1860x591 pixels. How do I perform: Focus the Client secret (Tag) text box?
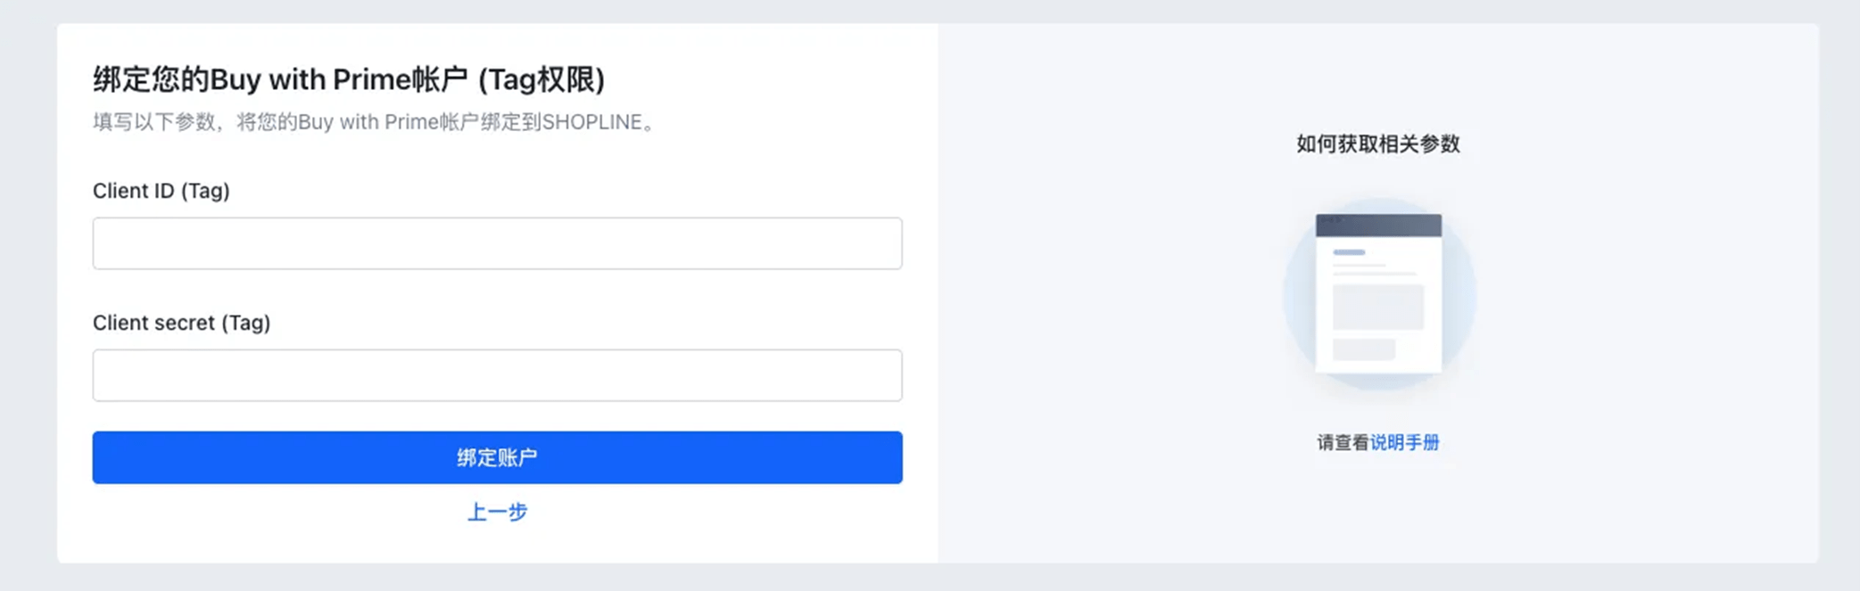click(497, 375)
